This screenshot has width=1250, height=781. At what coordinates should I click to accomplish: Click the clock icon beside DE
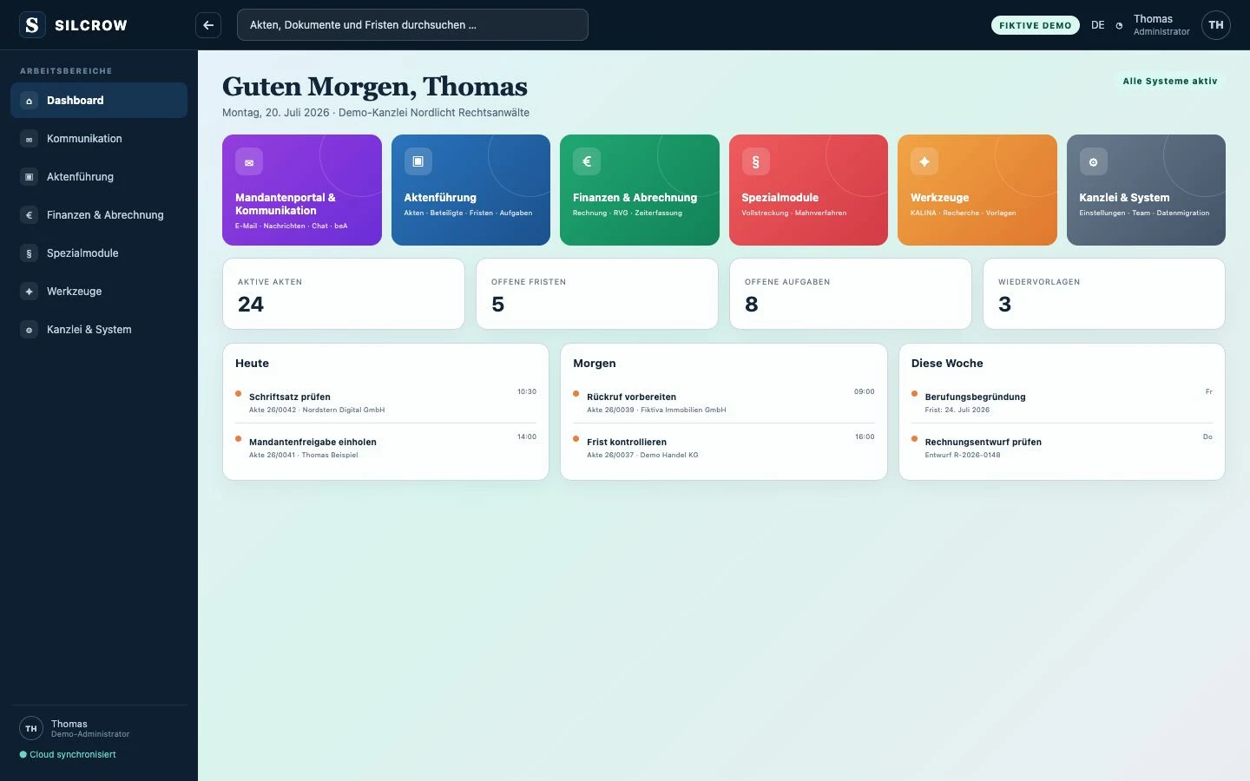tap(1119, 25)
